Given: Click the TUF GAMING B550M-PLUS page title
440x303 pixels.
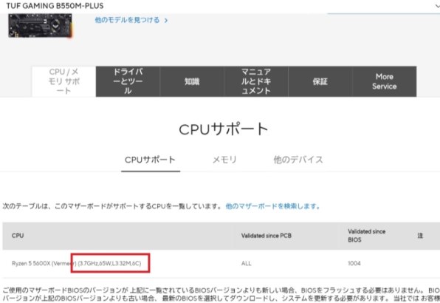Looking at the screenshot, I should point(55,6).
